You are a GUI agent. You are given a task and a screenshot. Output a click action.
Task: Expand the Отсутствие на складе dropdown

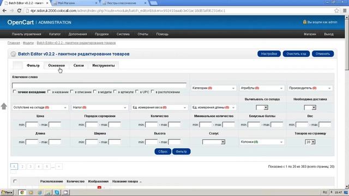tap(40, 107)
